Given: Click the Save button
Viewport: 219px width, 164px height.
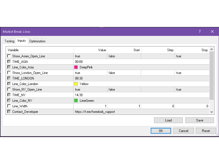Looking at the screenshot, I should point(199,120).
